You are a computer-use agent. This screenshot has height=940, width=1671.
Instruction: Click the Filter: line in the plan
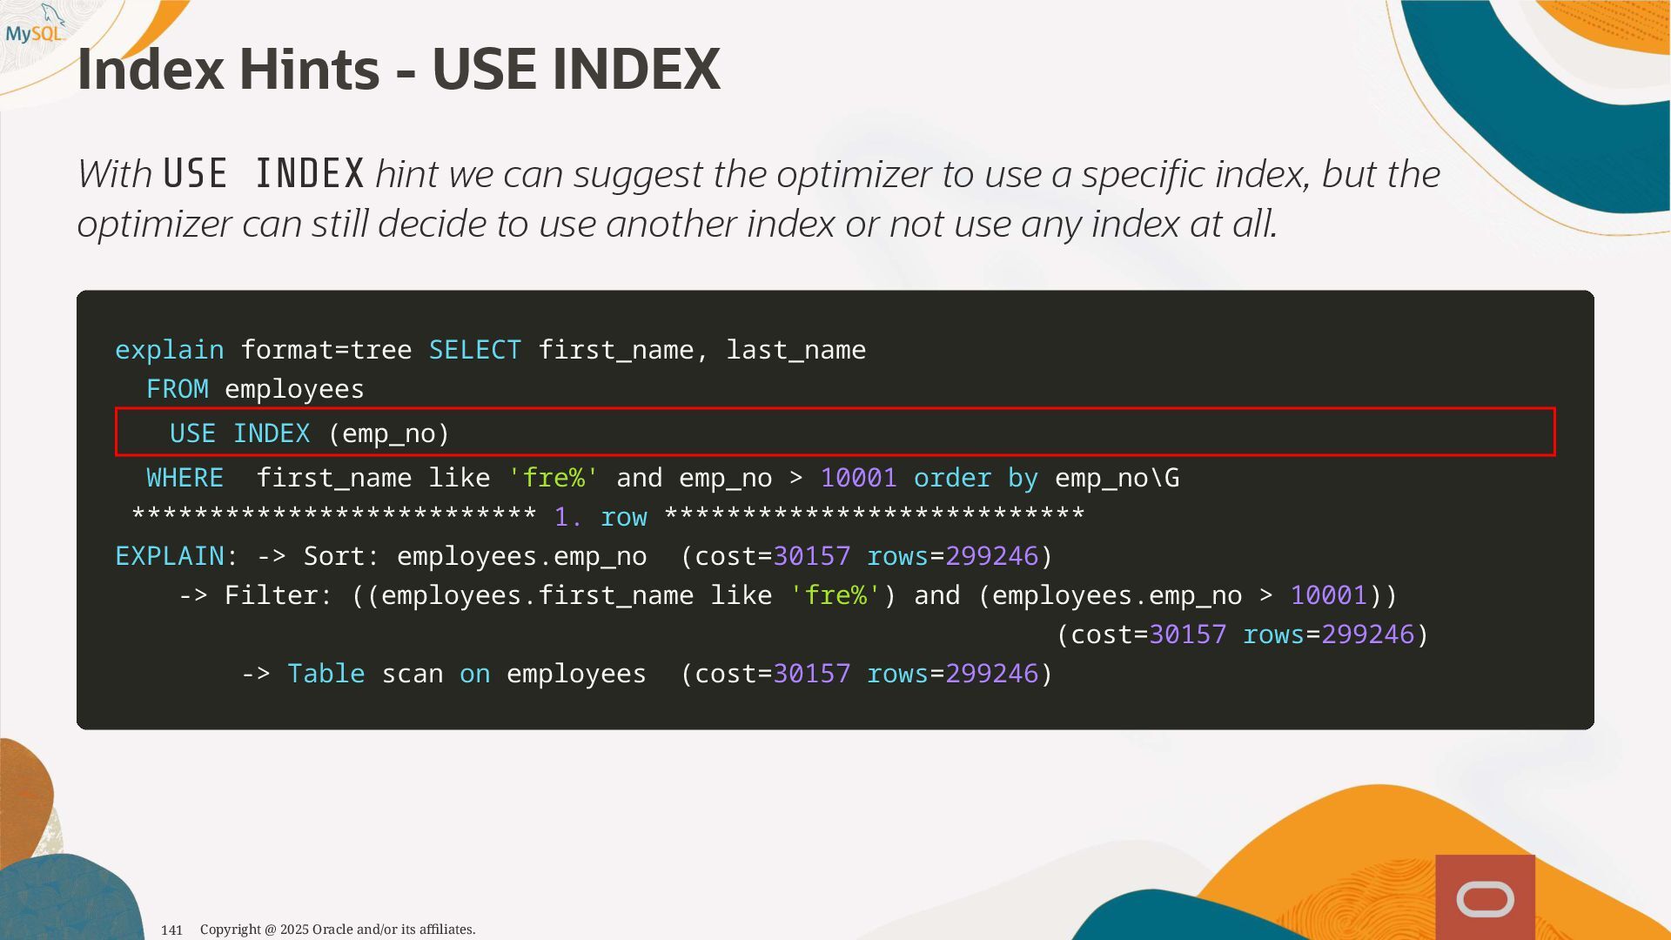(x=278, y=595)
